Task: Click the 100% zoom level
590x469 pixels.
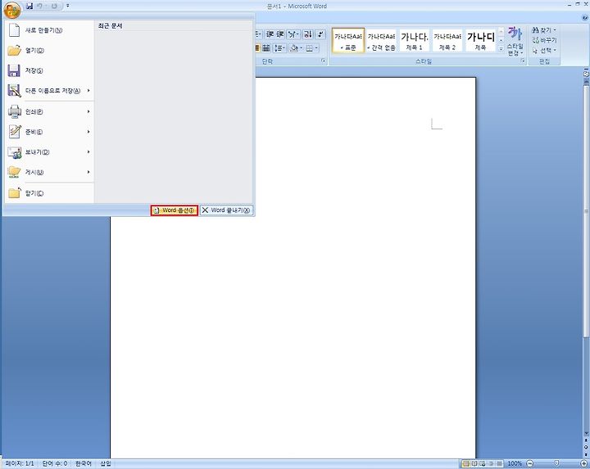Action: 515,464
